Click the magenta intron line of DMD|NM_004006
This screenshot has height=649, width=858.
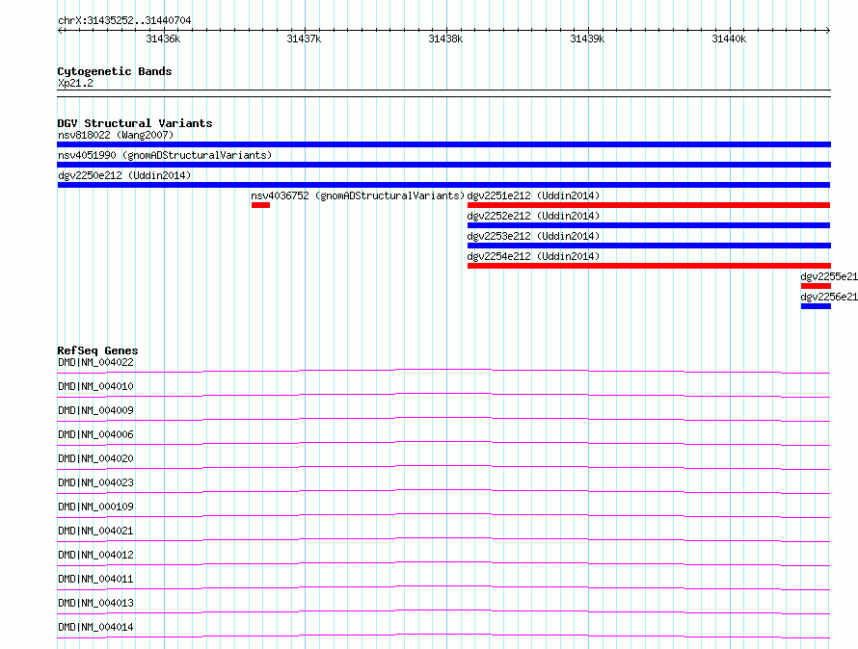click(x=443, y=442)
